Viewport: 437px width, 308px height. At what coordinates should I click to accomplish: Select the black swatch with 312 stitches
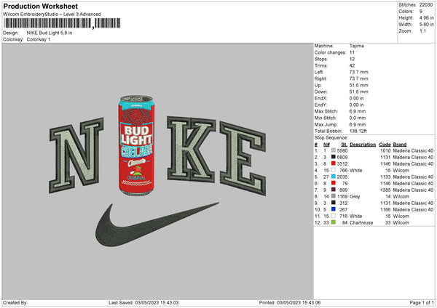tap(334, 203)
